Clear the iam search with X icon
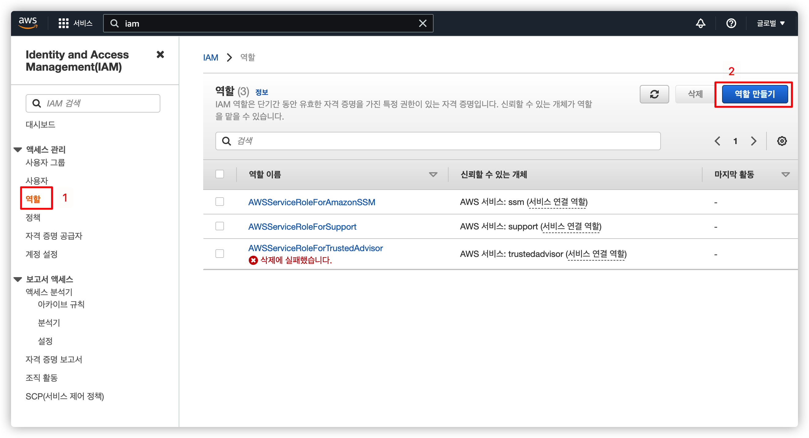This screenshot has width=809, height=438. click(423, 23)
